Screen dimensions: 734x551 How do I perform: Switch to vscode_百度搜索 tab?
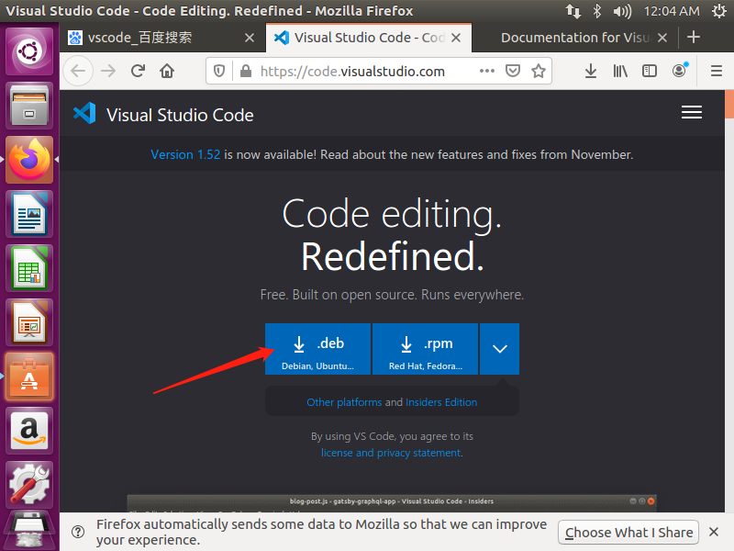pos(161,38)
